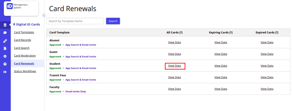This screenshot has height=111, width=292.
Task: View expiring cards data for Alumni
Action: click(x=221, y=42)
